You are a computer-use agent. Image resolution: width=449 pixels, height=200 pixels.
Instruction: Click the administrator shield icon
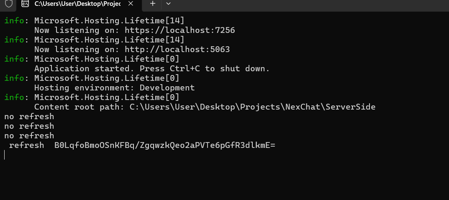[8, 4]
